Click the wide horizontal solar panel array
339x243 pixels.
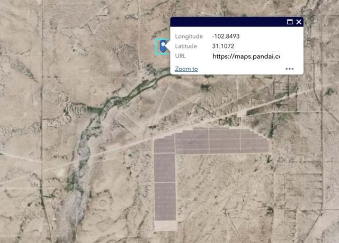[x=221, y=141]
